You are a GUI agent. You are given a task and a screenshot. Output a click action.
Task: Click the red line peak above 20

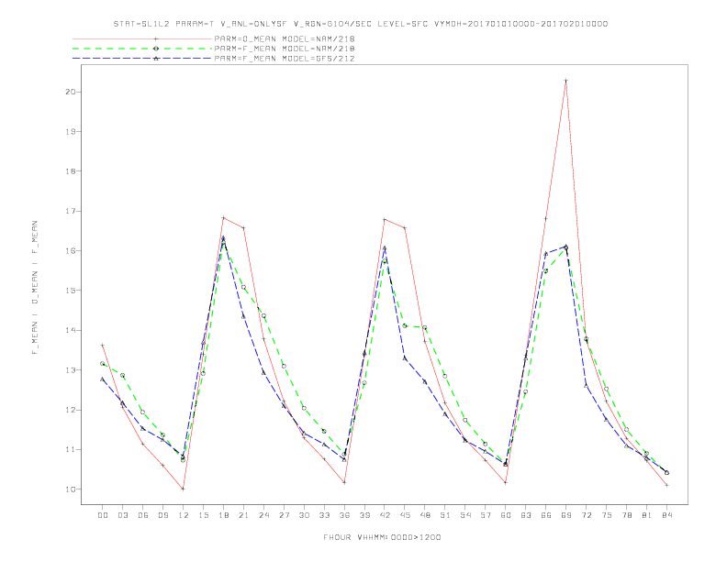coord(566,81)
